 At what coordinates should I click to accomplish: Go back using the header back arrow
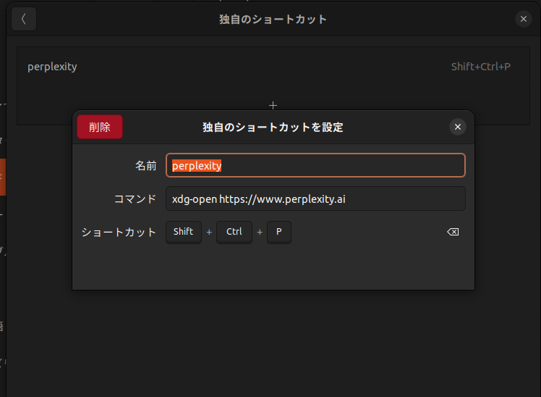tap(24, 19)
